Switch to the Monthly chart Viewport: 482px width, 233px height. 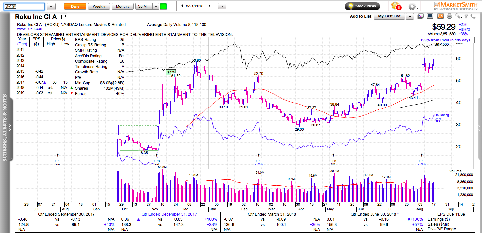(123, 6)
